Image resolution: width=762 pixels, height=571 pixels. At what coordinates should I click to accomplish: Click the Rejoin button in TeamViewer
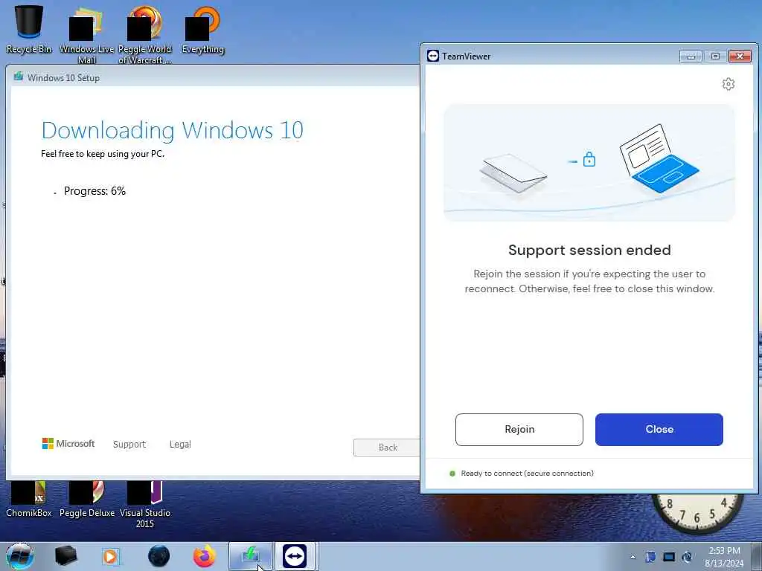pos(519,429)
